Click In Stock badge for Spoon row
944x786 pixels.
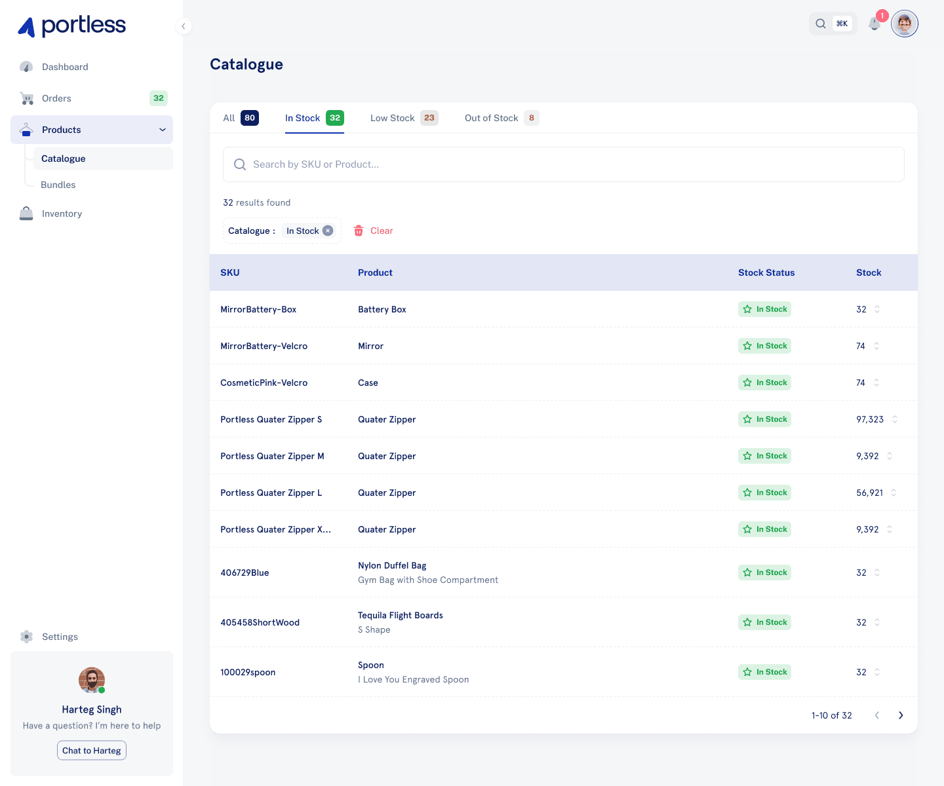[764, 672]
